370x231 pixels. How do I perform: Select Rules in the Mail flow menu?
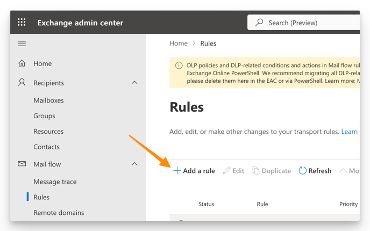(x=41, y=197)
